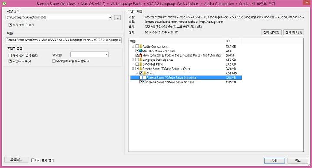Viewport: 312px width, 168px height.
Task: Click the Language Pack Updates folder icon
Action: click(141, 60)
